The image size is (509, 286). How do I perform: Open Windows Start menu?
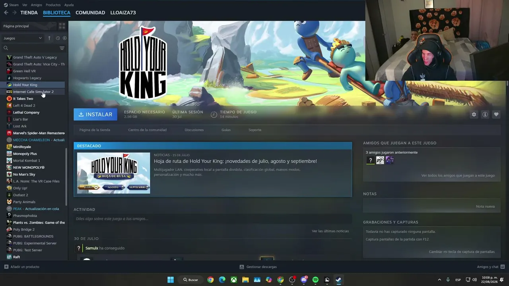(x=171, y=280)
